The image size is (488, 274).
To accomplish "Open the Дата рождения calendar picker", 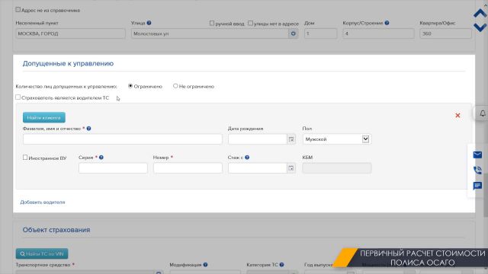I will (x=291, y=139).
